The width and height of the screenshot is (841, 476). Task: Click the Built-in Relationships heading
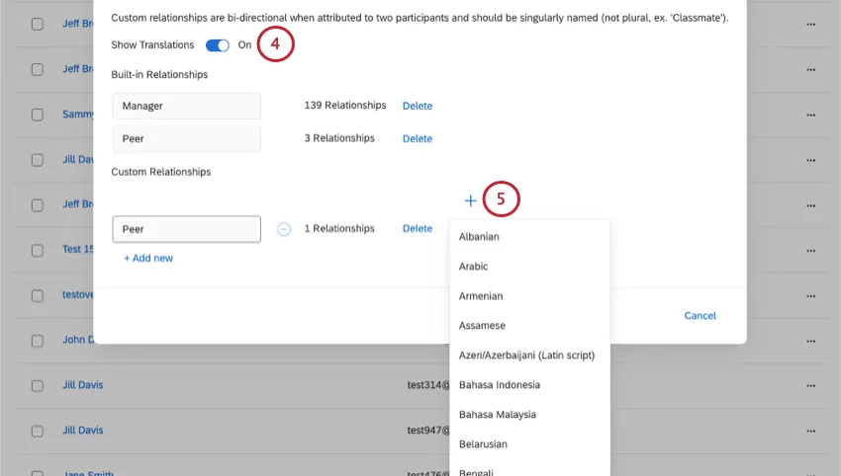(x=159, y=74)
